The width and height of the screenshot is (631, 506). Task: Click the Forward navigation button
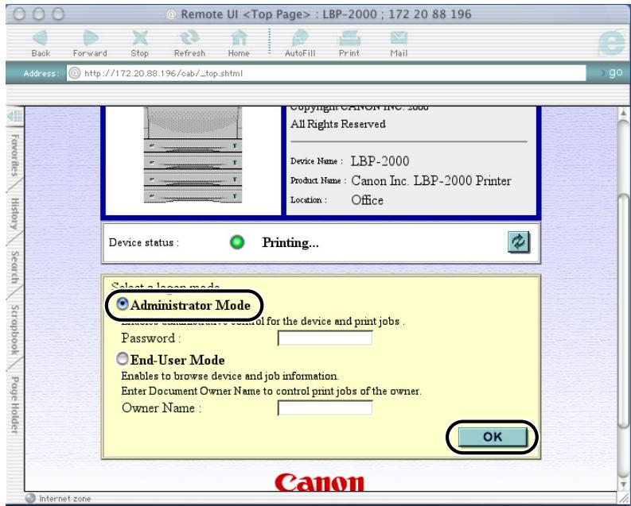tap(90, 43)
